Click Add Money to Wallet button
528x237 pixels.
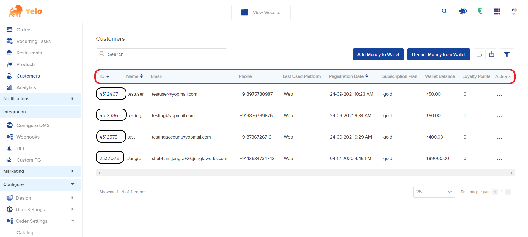point(378,54)
